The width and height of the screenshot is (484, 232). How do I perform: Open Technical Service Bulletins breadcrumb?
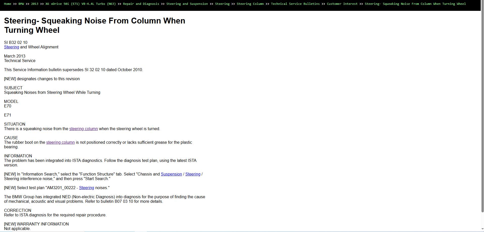pos(295,4)
